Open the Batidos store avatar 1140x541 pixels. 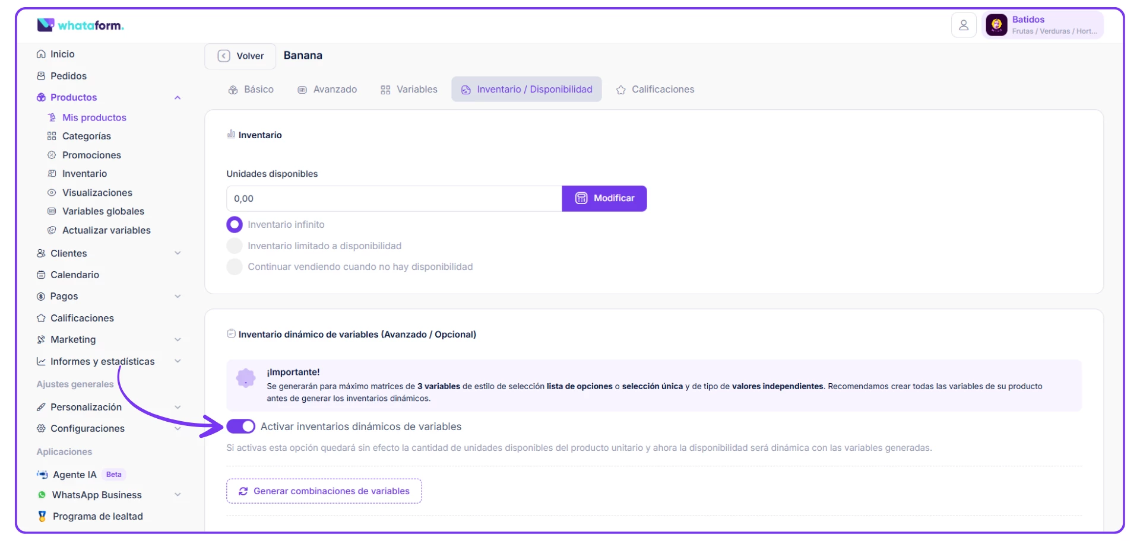[996, 25]
